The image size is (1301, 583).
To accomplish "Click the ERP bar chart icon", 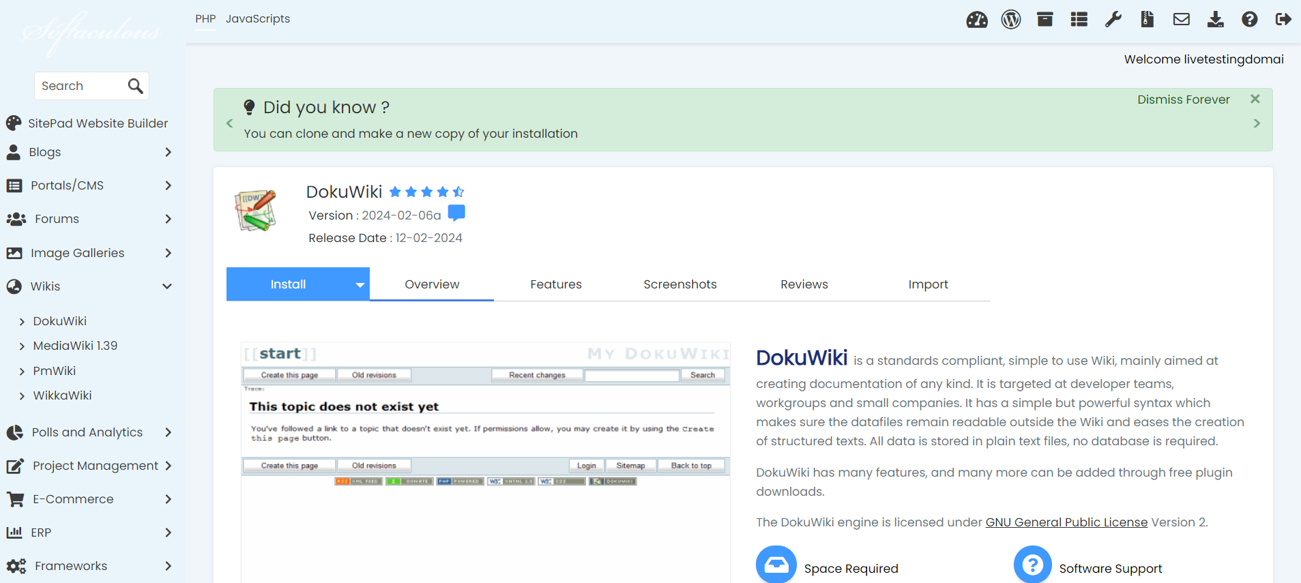I will 14,533.
